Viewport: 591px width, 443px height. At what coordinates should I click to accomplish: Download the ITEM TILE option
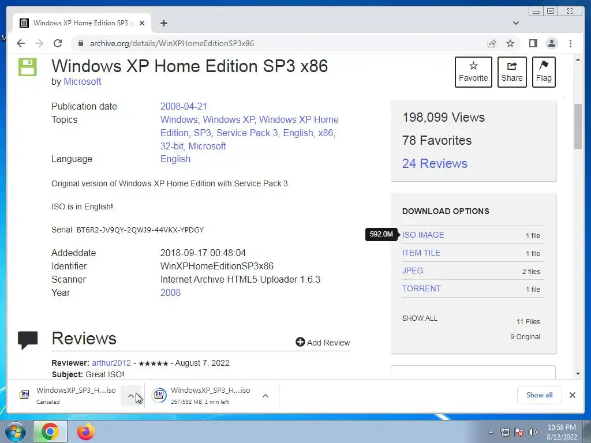421,253
